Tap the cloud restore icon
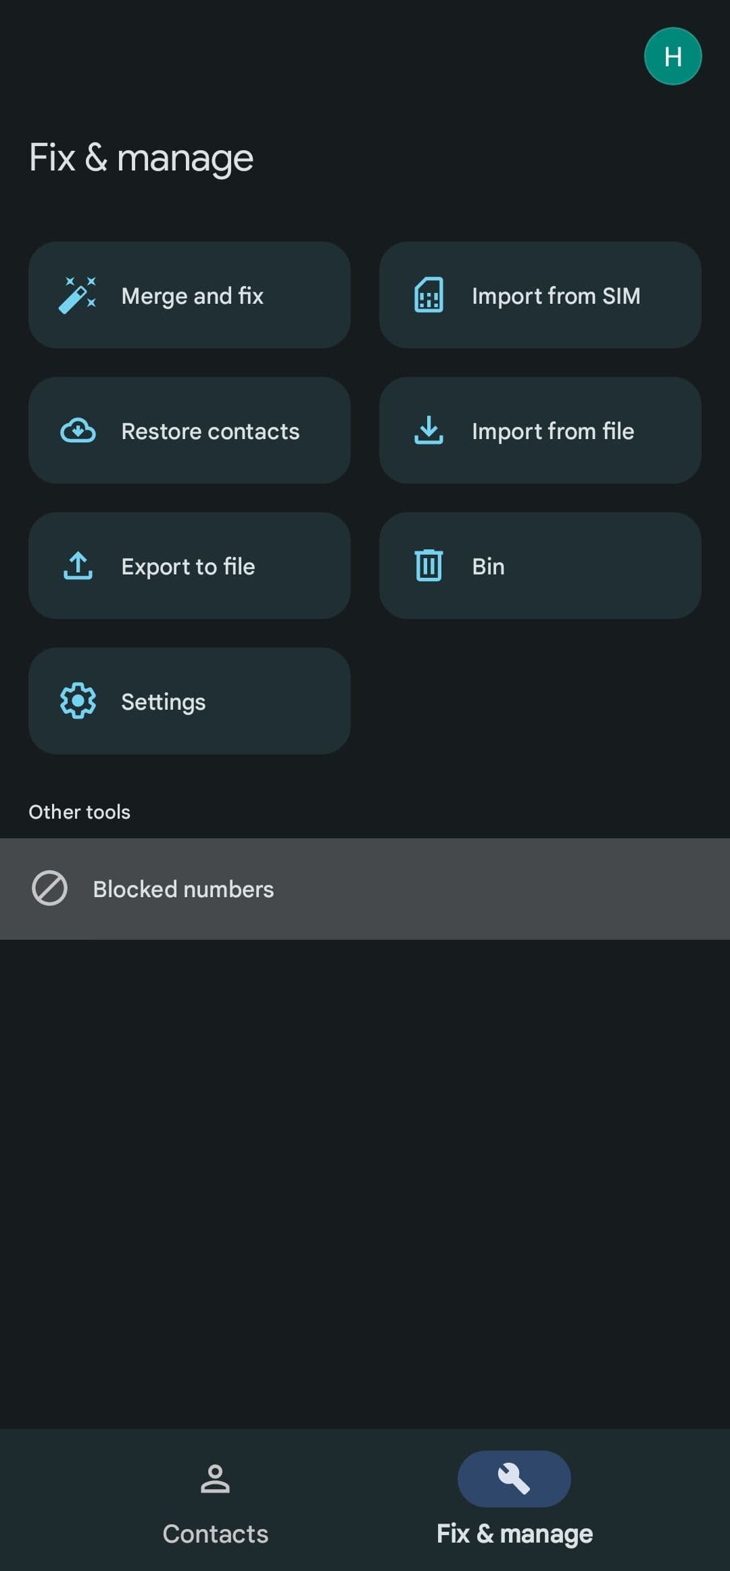The image size is (730, 1571). [78, 430]
